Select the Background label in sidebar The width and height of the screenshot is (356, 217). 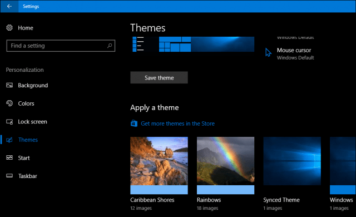(x=33, y=85)
